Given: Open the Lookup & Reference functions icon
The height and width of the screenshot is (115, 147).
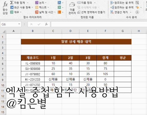Looking at the screenshot, I should 59,3.
